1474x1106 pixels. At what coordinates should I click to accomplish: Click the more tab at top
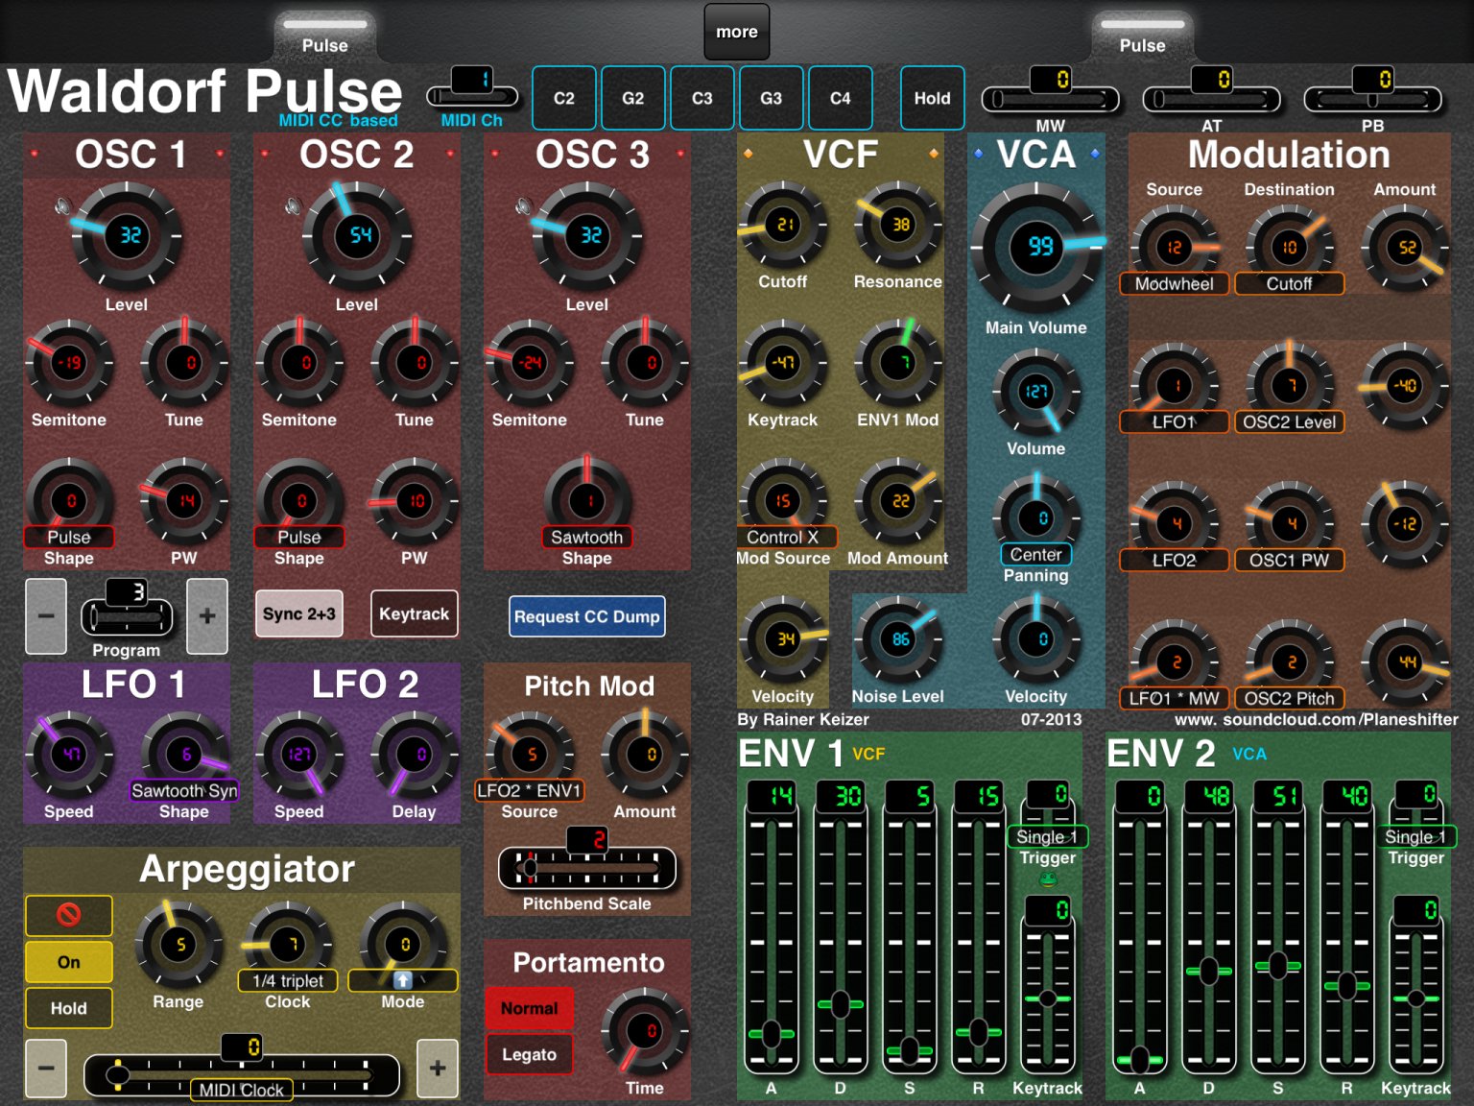coord(737,32)
